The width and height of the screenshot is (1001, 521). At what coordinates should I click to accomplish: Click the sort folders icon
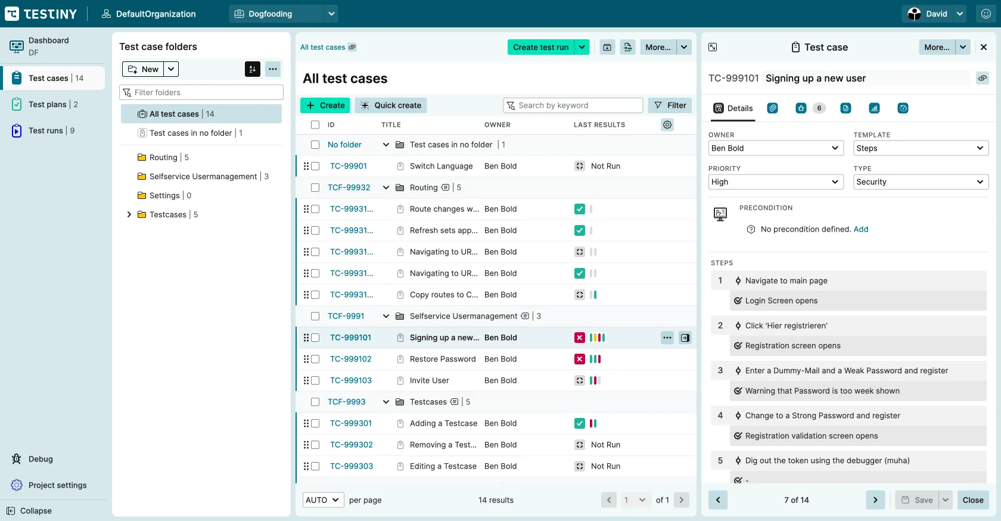(253, 69)
